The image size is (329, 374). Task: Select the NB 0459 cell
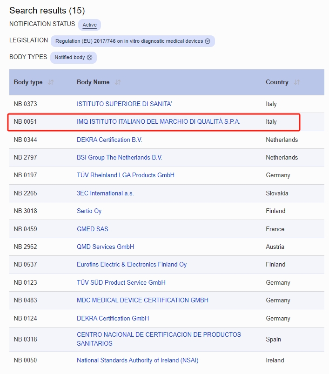point(25,229)
